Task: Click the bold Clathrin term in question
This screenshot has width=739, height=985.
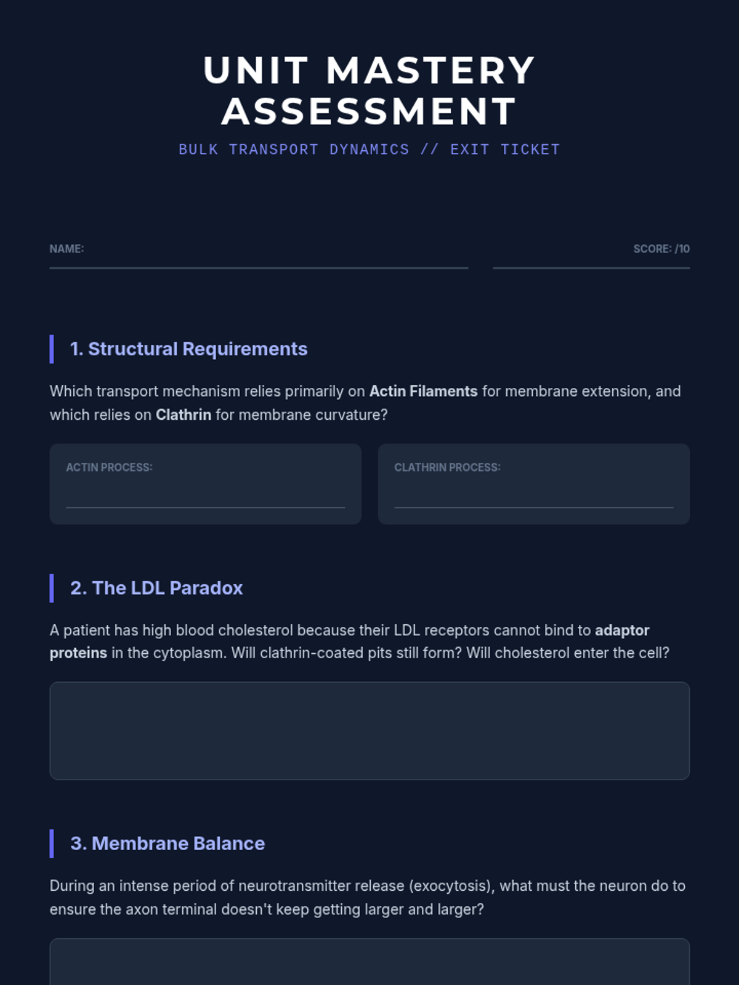Action: [x=183, y=415]
